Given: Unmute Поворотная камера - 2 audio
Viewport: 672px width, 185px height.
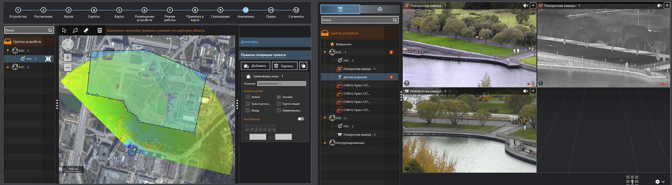Looking at the screenshot, I should tap(525, 91).
